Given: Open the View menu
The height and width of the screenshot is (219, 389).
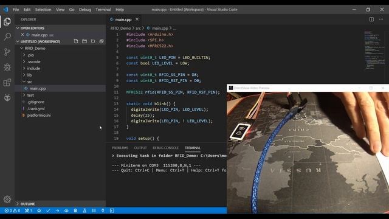Looking at the screenshot, I should coord(60,10).
